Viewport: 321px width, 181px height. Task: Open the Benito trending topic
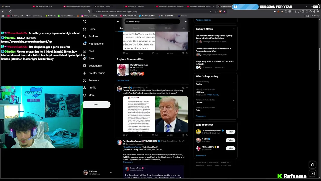coord(199,84)
